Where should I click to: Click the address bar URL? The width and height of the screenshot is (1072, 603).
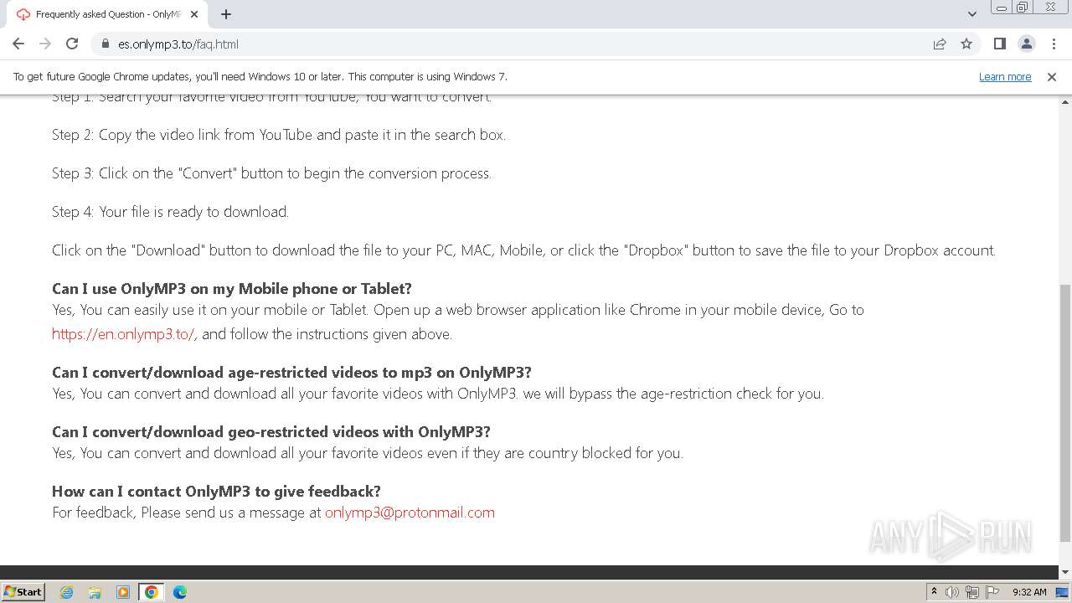click(x=178, y=44)
